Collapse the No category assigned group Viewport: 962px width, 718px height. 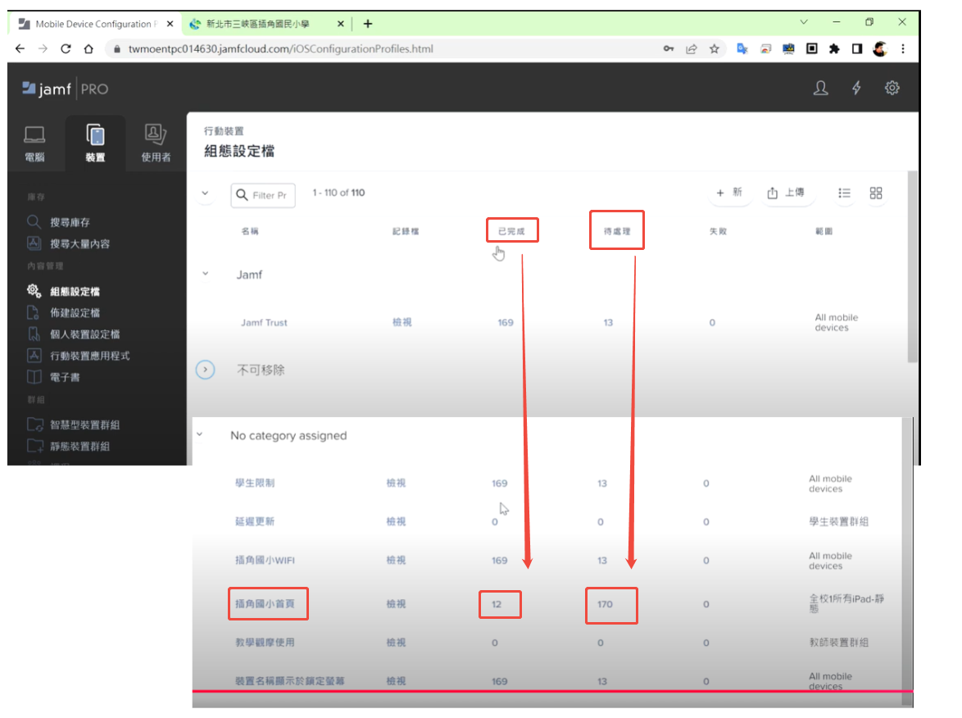[x=199, y=435]
